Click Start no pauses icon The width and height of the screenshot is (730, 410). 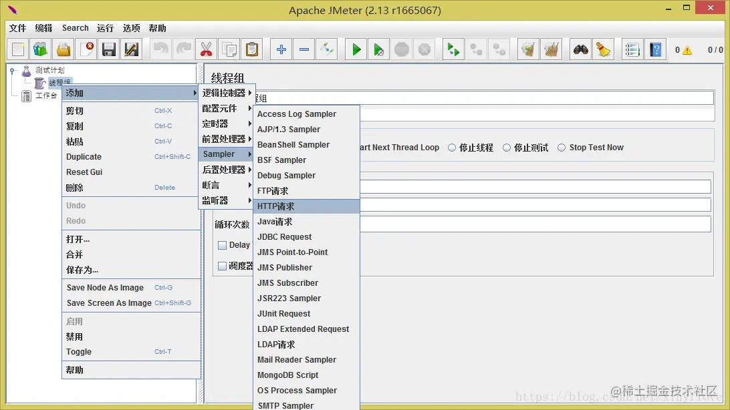(379, 49)
